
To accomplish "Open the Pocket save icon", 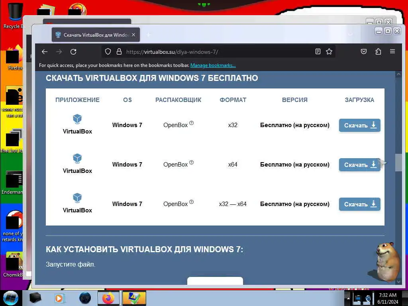I will 364,51.
